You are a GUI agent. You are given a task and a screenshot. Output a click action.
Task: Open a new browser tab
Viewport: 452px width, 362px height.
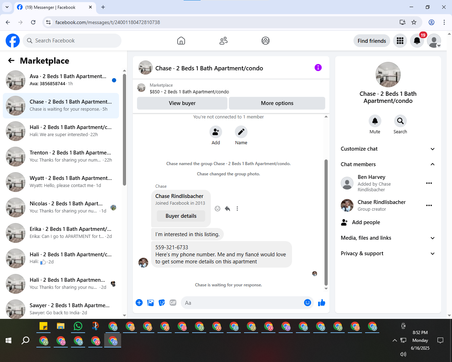tap(103, 7)
